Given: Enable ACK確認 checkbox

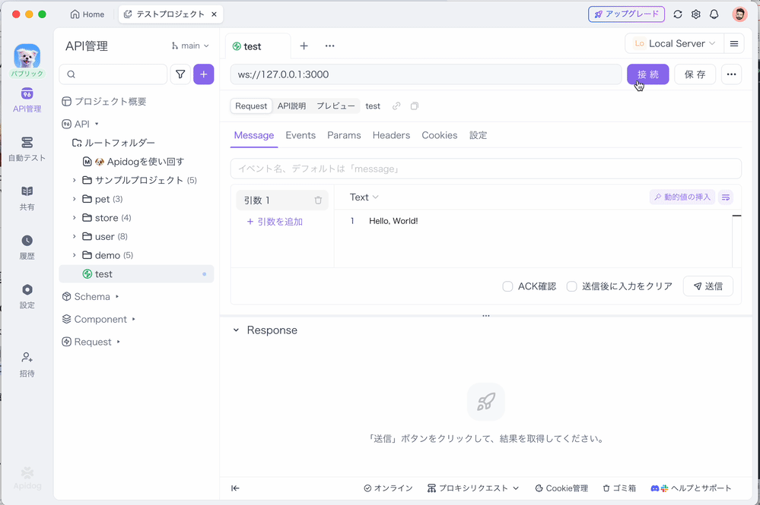Looking at the screenshot, I should 507,286.
